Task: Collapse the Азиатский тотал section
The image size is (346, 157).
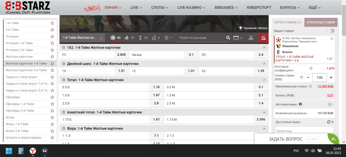Action: coord(264,112)
